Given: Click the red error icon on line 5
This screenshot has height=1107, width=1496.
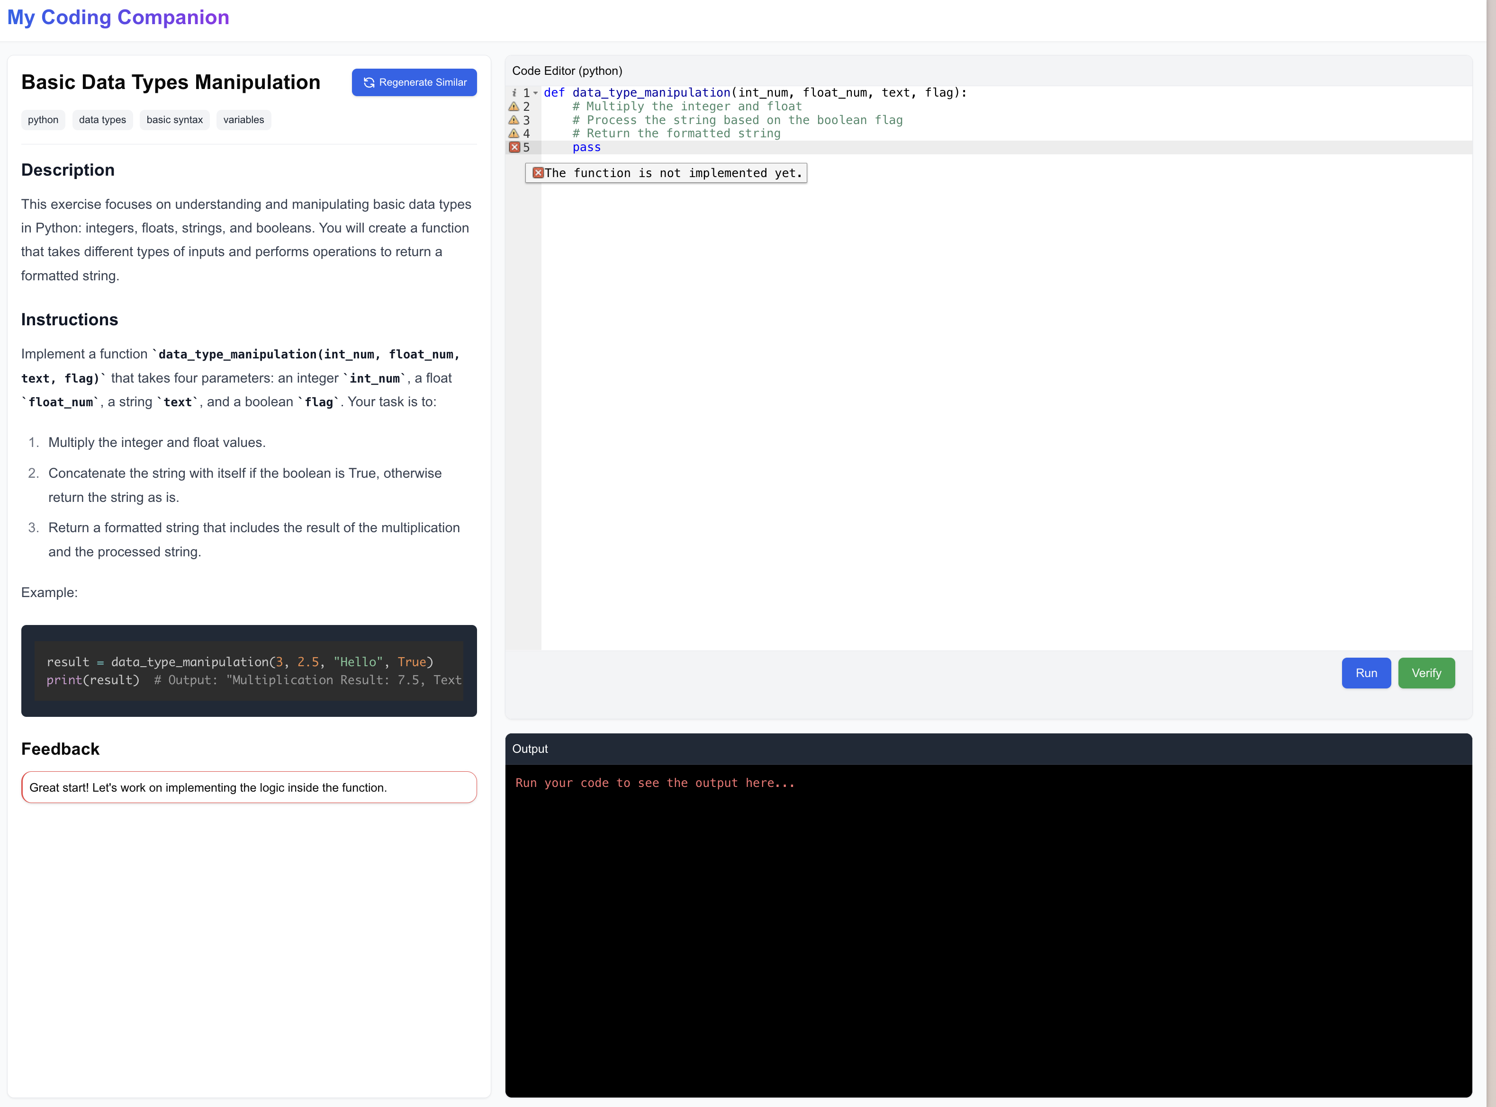Looking at the screenshot, I should [514, 147].
